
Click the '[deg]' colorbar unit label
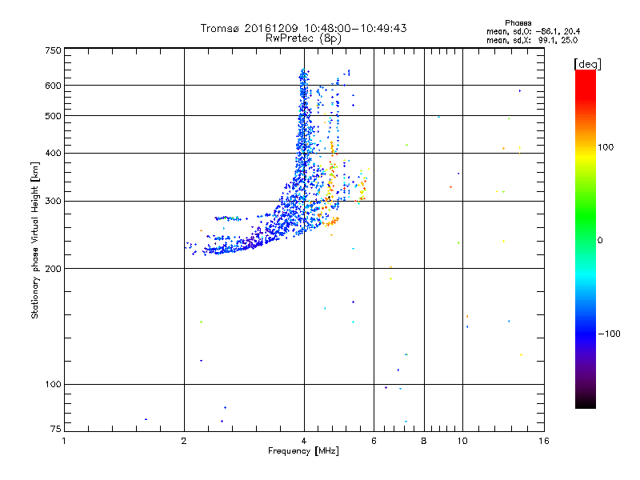587,64
